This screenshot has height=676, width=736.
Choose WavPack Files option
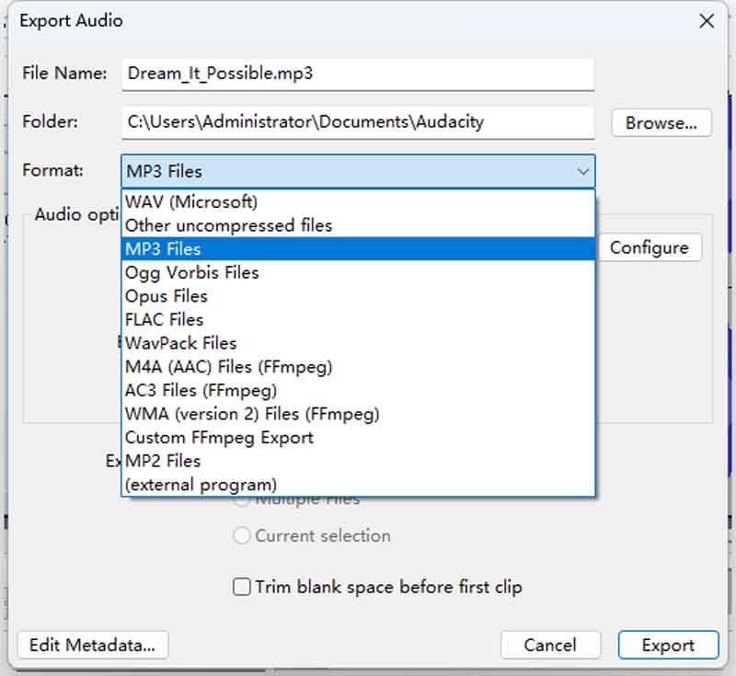pos(180,343)
